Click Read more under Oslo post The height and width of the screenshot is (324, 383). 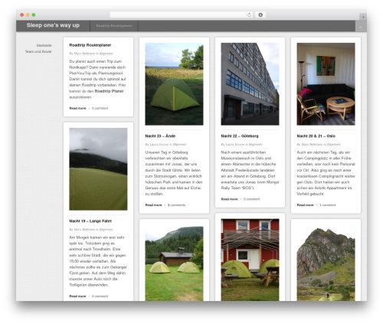pyautogui.click(x=305, y=205)
